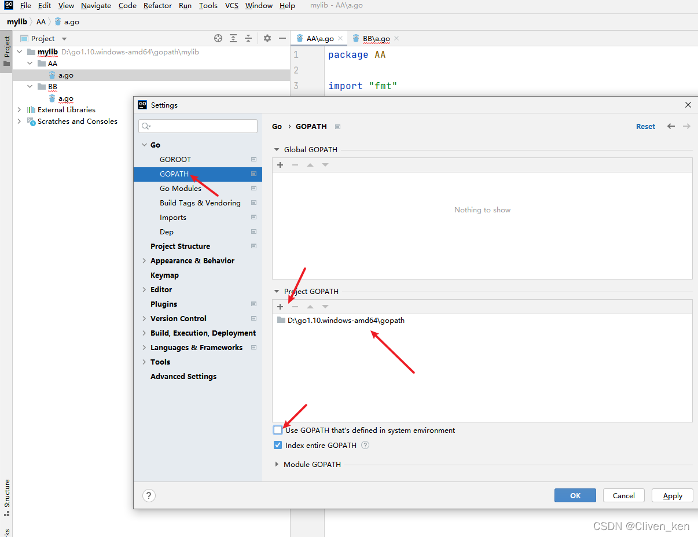The height and width of the screenshot is (537, 698).
Task: Expand the Module GOPATH section
Action: tap(277, 464)
